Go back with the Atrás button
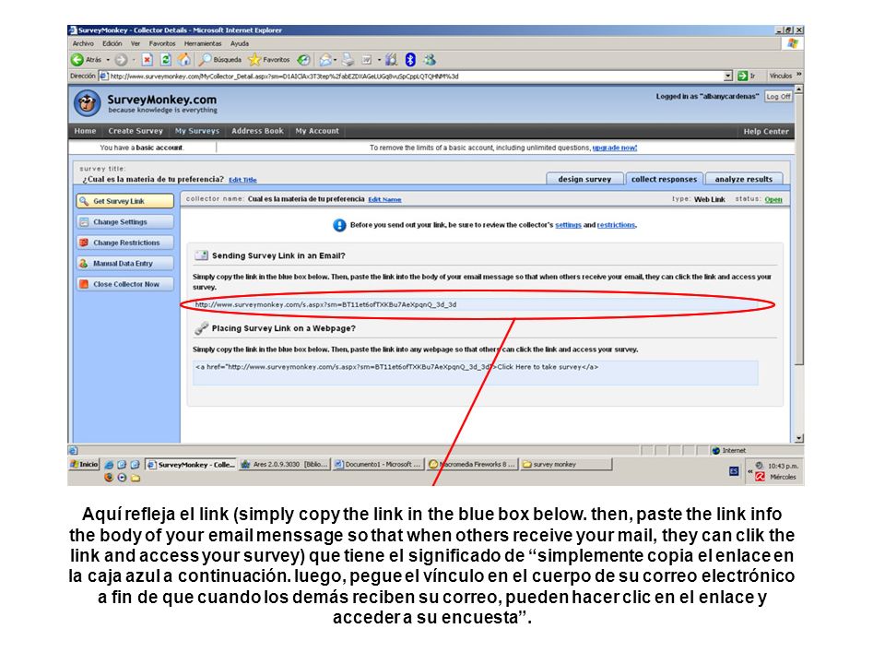Image resolution: width=885 pixels, height=664 pixels. pos(87,59)
